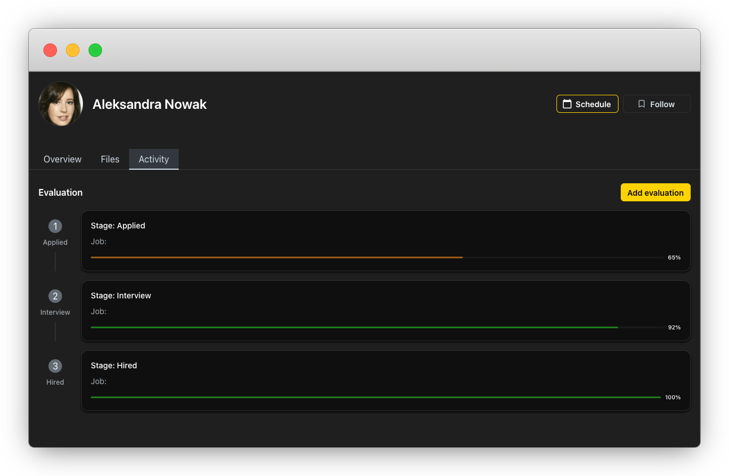Click the Follow button label

[x=662, y=104]
